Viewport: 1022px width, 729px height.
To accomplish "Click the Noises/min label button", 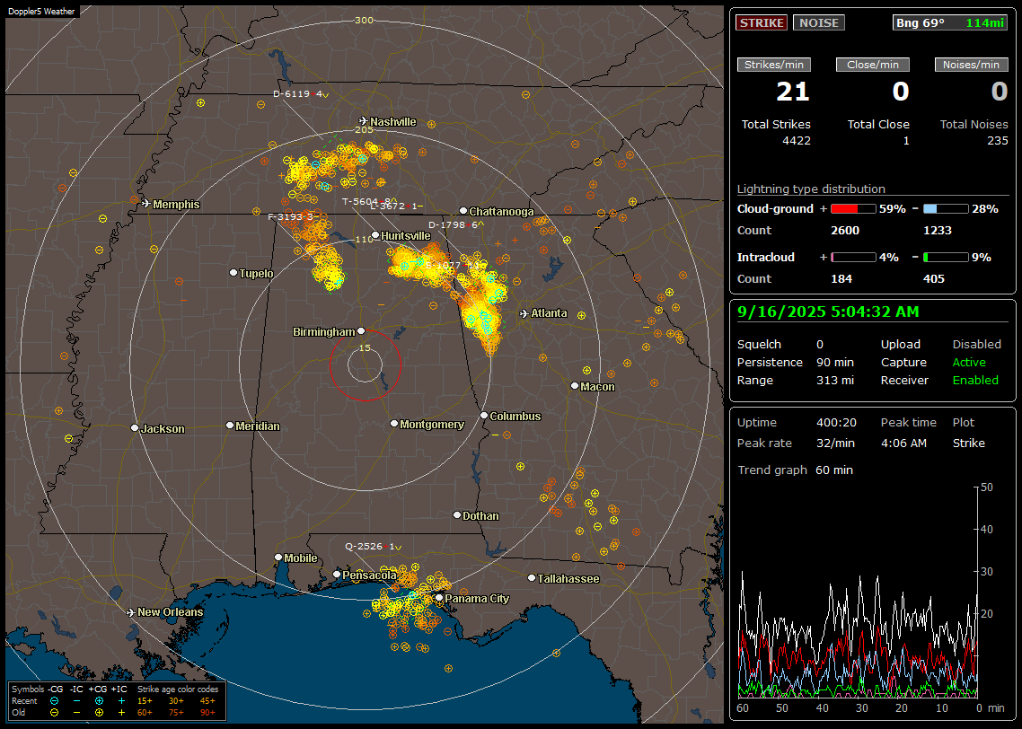I will (971, 65).
